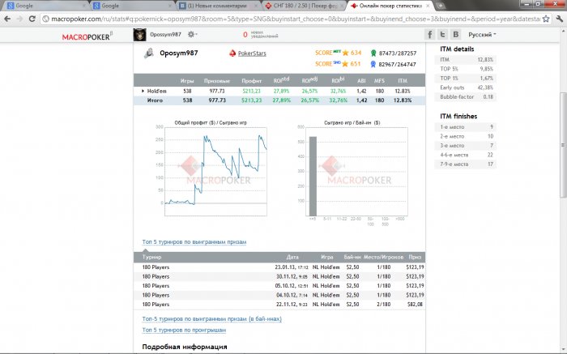Share via the VK icon
The width and height of the screenshot is (567, 354).
[455, 34]
